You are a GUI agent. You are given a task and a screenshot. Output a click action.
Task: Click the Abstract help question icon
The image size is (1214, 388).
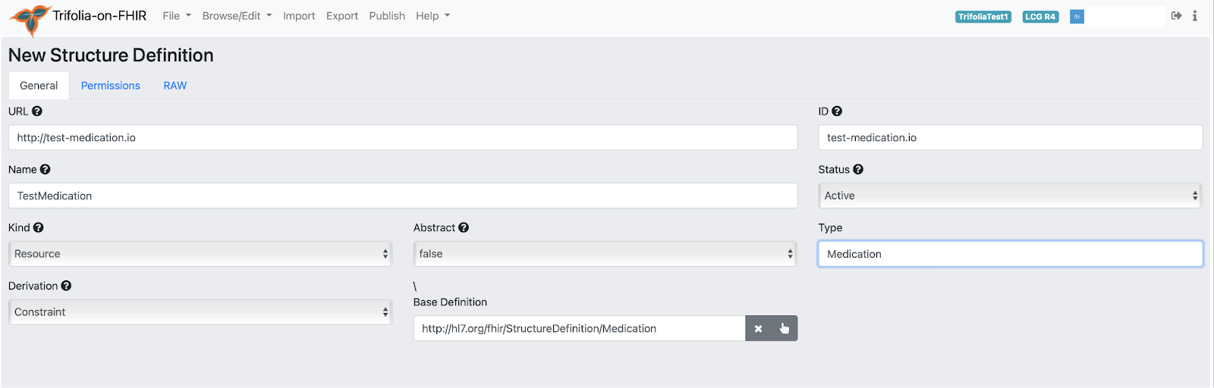tap(464, 227)
